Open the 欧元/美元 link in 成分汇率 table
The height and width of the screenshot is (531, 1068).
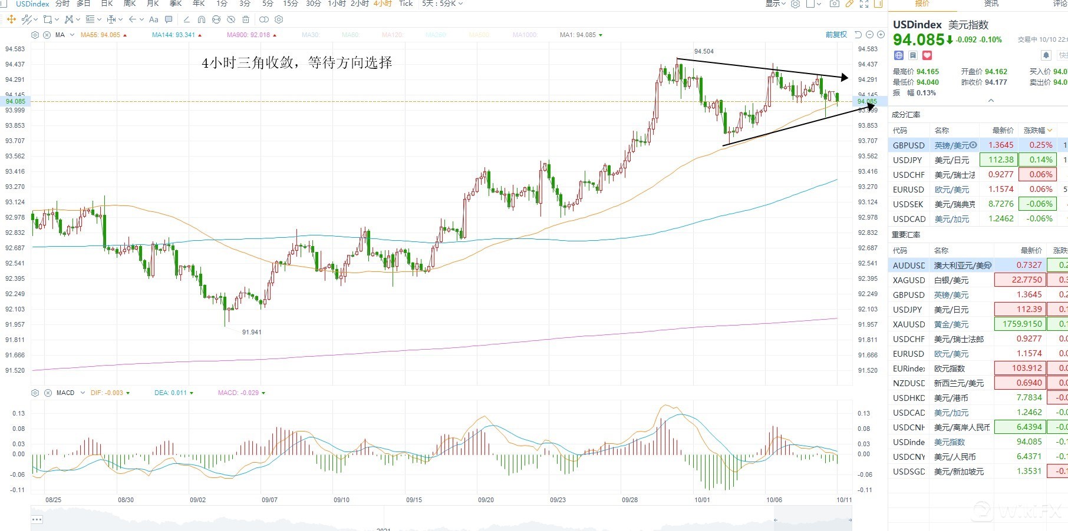(x=951, y=190)
